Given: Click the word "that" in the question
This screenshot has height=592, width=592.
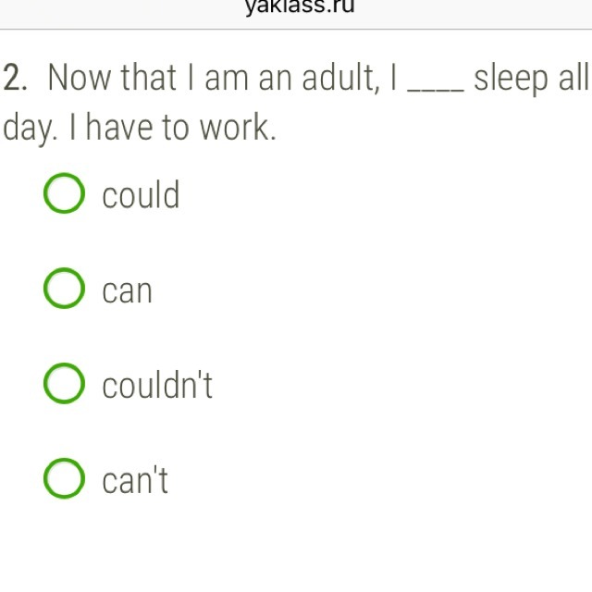Looking at the screenshot, I should pos(149,80).
